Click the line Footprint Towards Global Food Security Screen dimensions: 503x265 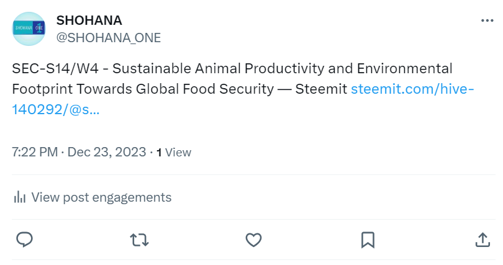coord(143,89)
